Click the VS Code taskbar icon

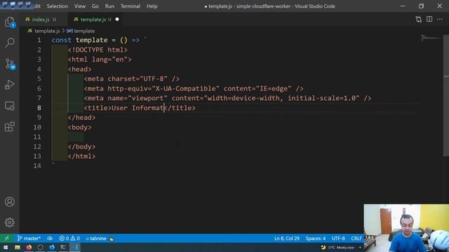pos(75,247)
